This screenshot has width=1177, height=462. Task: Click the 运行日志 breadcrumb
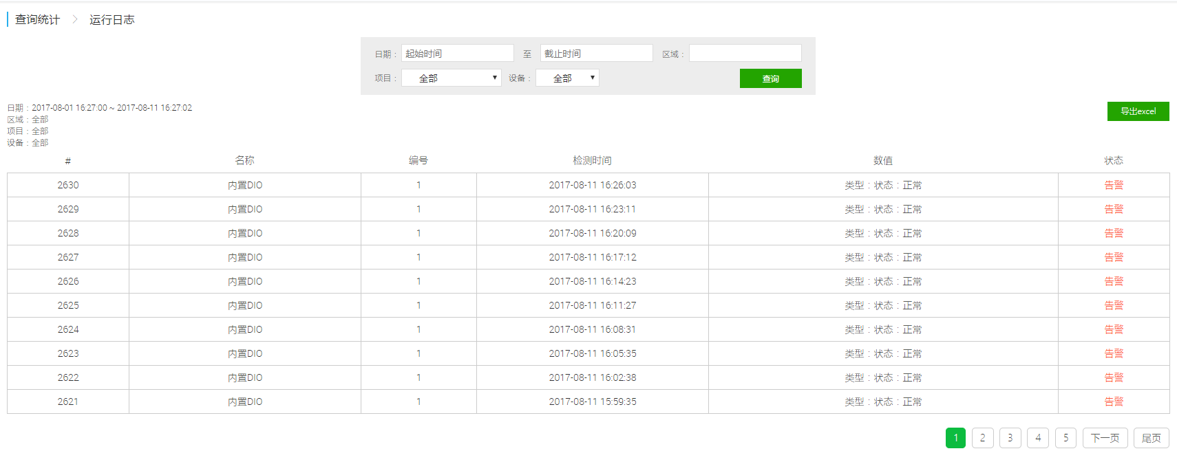point(112,20)
